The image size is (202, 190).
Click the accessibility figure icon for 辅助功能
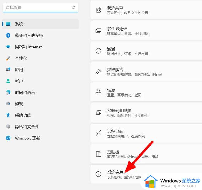pos(8,115)
